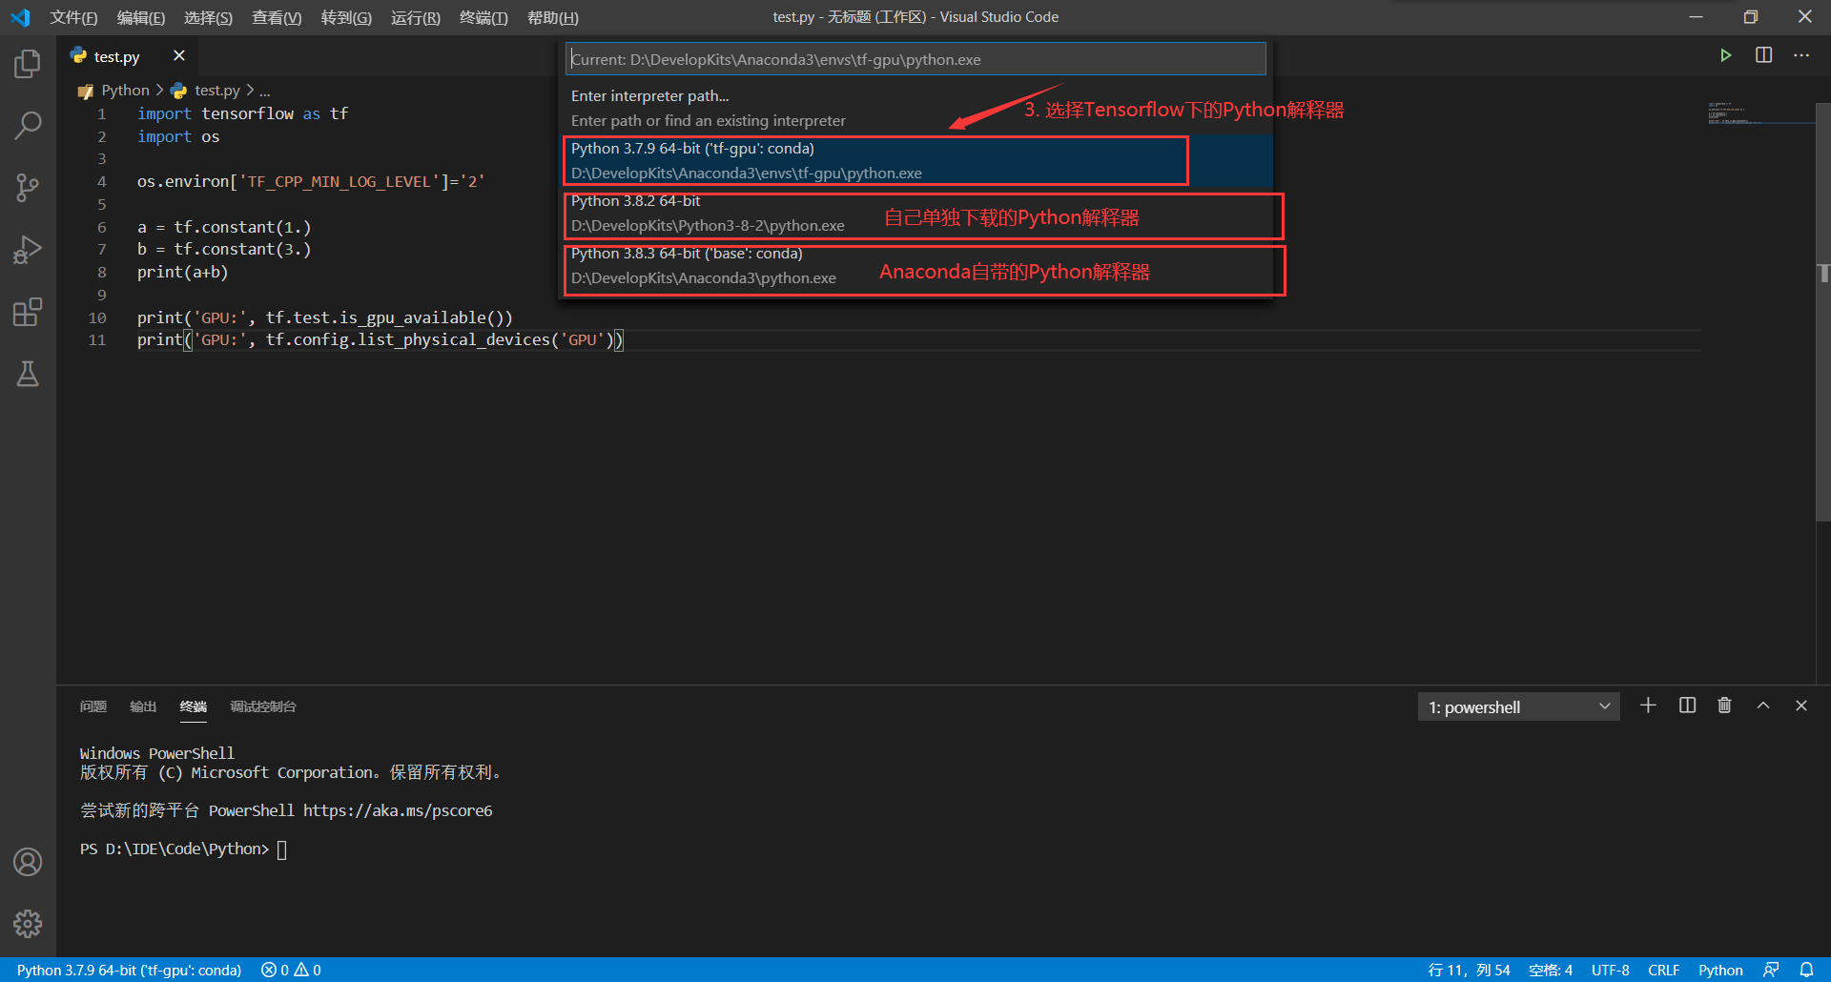Change encoding via UTF-8

click(1610, 970)
